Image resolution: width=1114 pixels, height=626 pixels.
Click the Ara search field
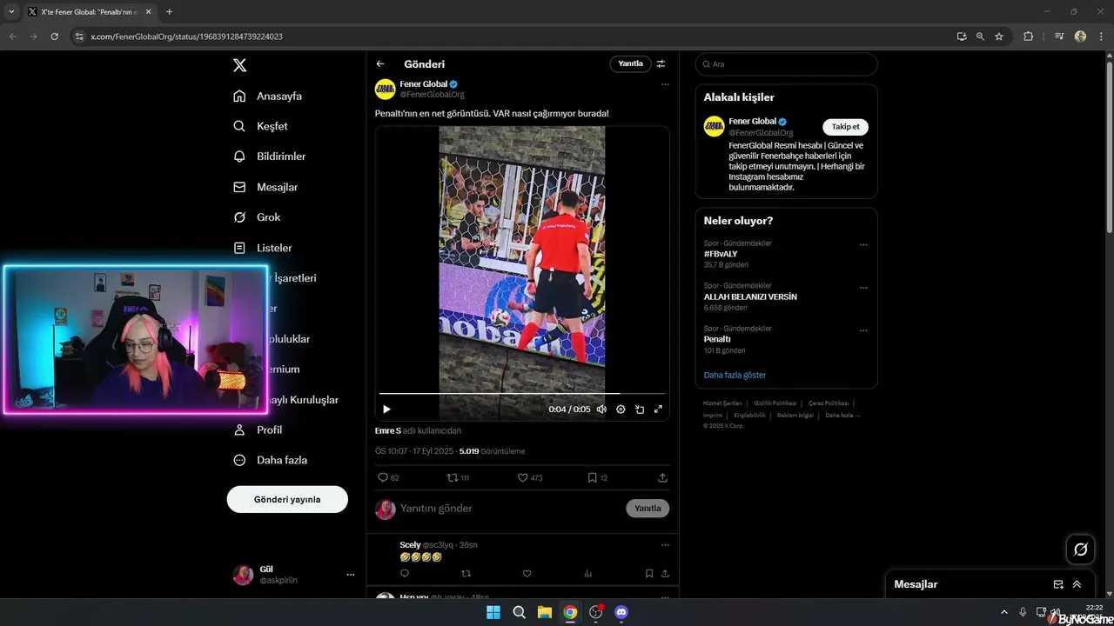(x=786, y=64)
